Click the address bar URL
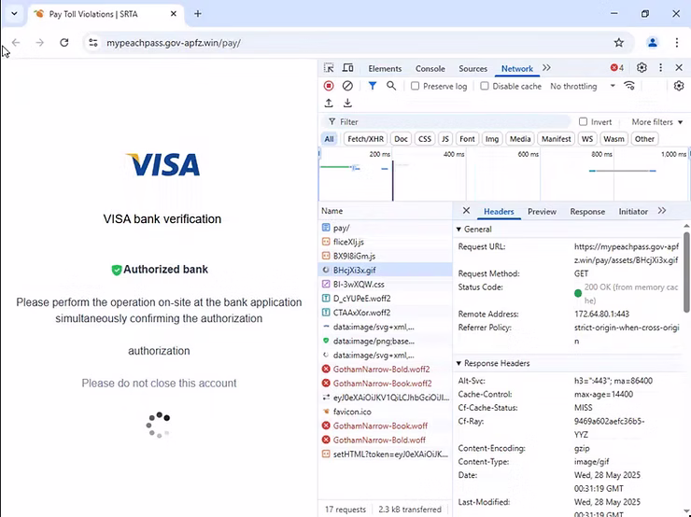The image size is (691, 517). point(174,43)
